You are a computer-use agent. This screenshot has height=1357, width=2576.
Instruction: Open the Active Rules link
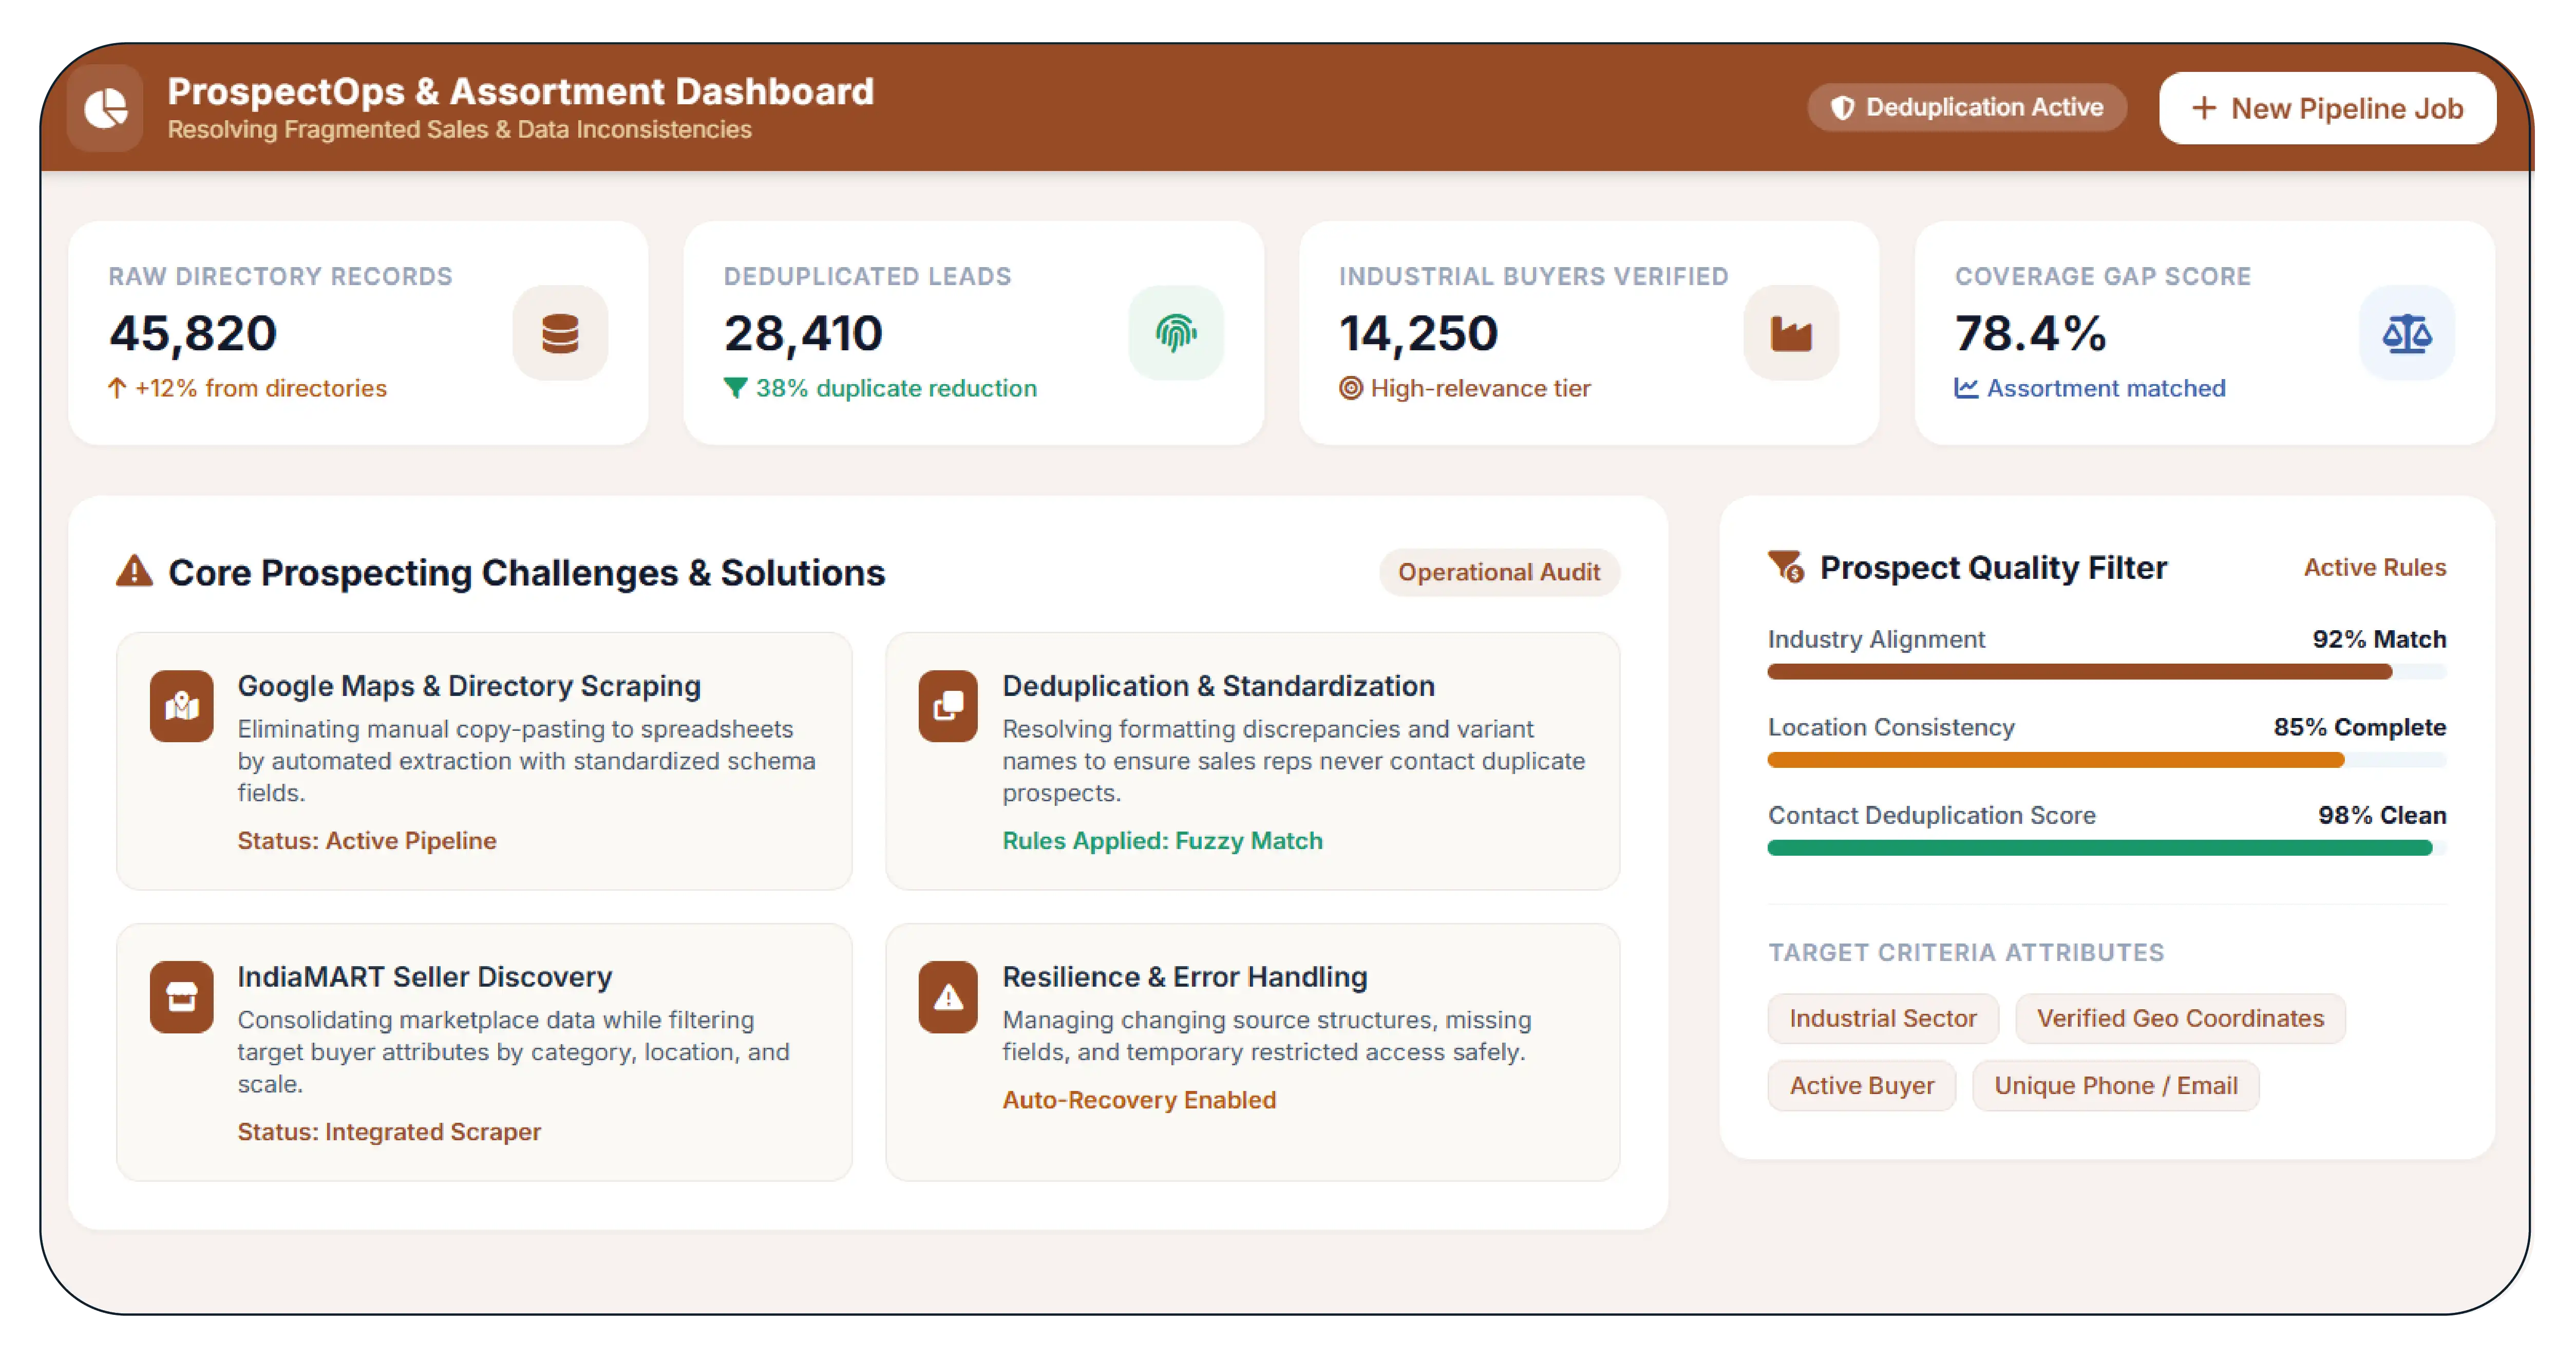[x=2374, y=567]
